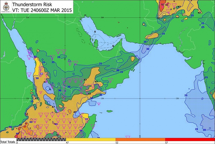The height and width of the screenshot is (144, 215).
Task: Select the orange 52–57 legend band
Action: 140,139
